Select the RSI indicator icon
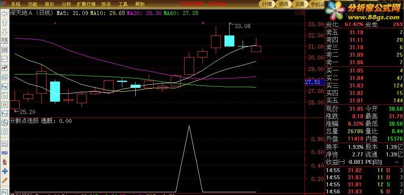The image size is (404, 195). [4, 153]
